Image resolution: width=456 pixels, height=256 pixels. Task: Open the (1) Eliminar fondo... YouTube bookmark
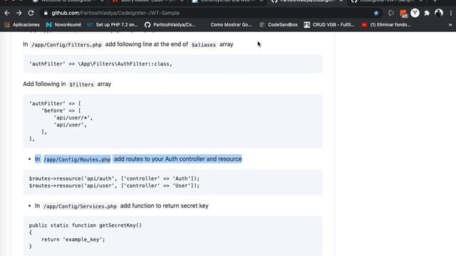[x=386, y=25]
